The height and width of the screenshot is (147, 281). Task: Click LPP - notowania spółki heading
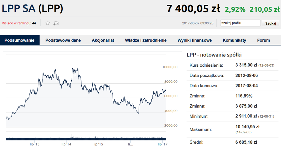click(x=214, y=55)
